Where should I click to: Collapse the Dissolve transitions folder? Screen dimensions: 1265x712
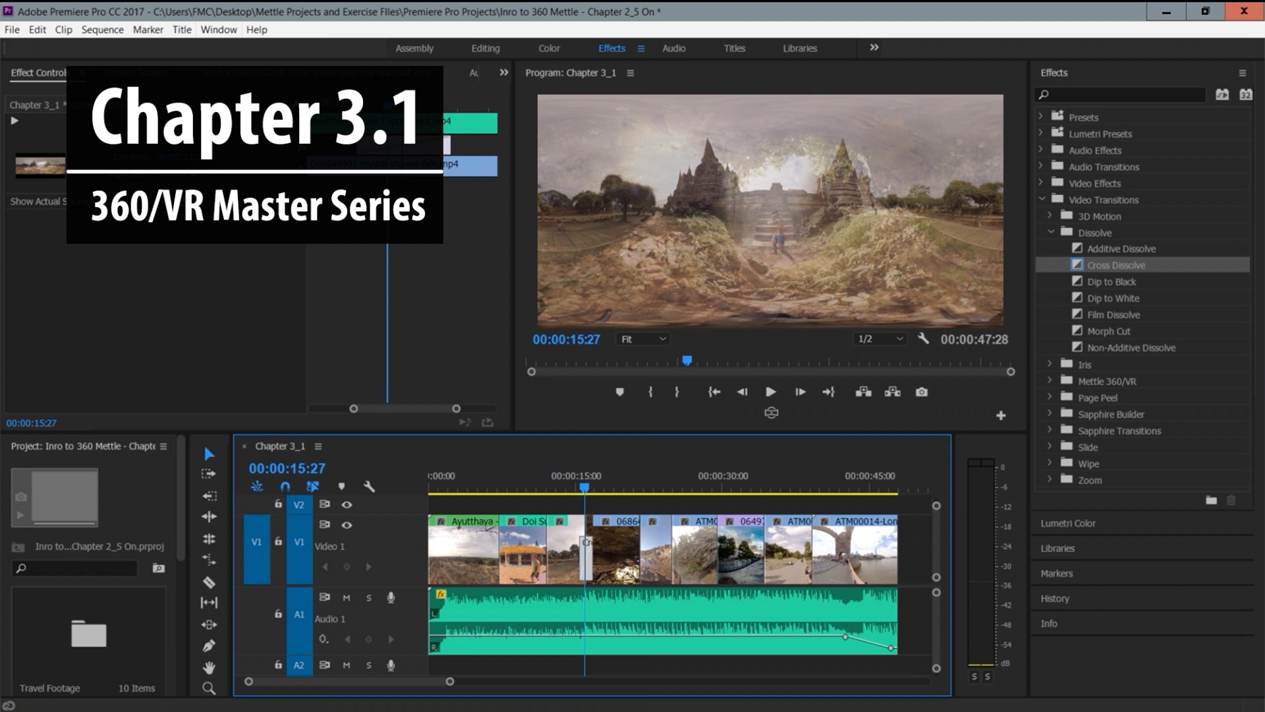click(x=1052, y=232)
